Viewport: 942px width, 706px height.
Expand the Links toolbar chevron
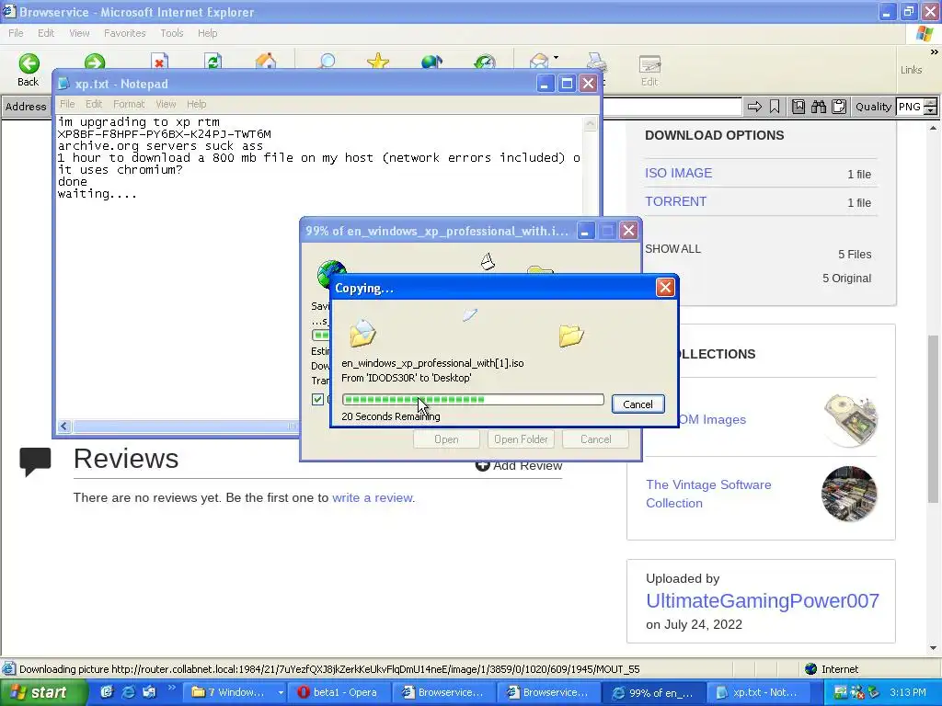point(935,52)
